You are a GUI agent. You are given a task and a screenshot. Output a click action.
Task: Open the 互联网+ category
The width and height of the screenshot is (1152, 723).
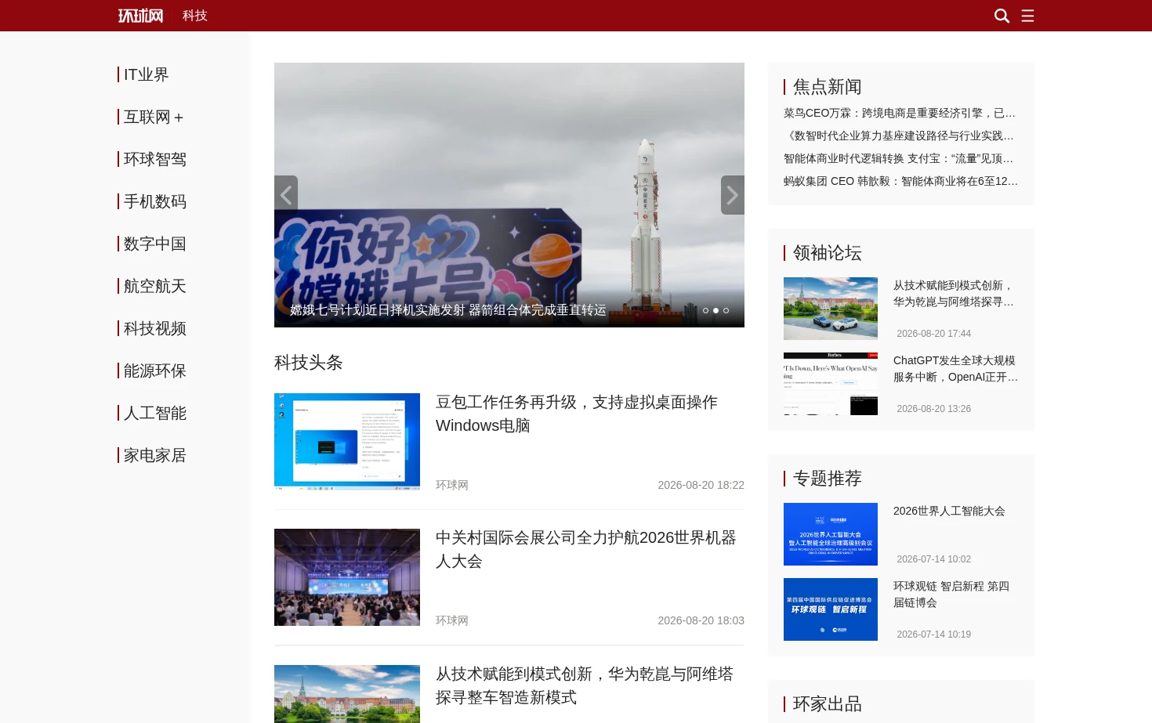(154, 117)
